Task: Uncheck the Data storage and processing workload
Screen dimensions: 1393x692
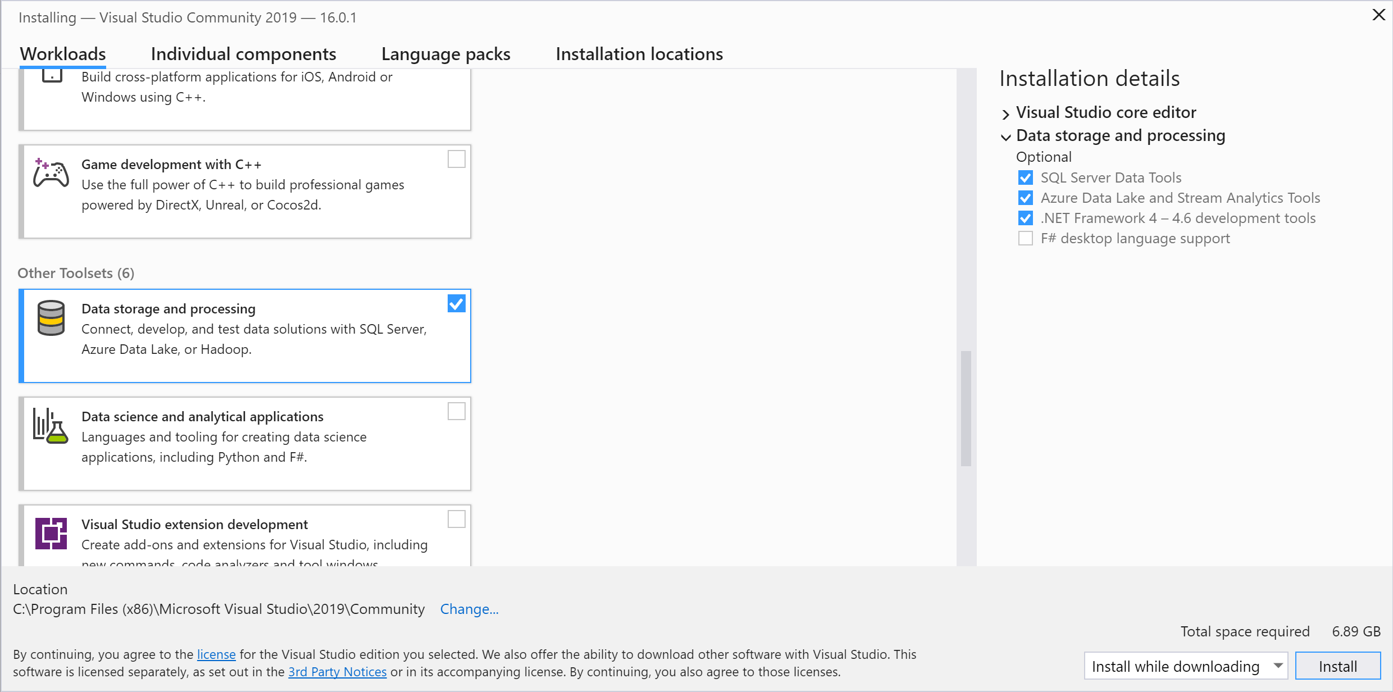Action: (457, 303)
